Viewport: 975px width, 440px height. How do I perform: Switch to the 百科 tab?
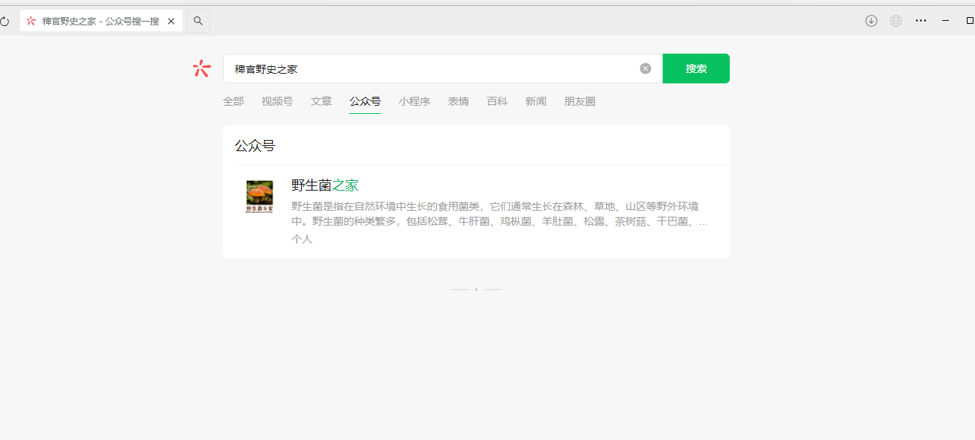click(497, 101)
